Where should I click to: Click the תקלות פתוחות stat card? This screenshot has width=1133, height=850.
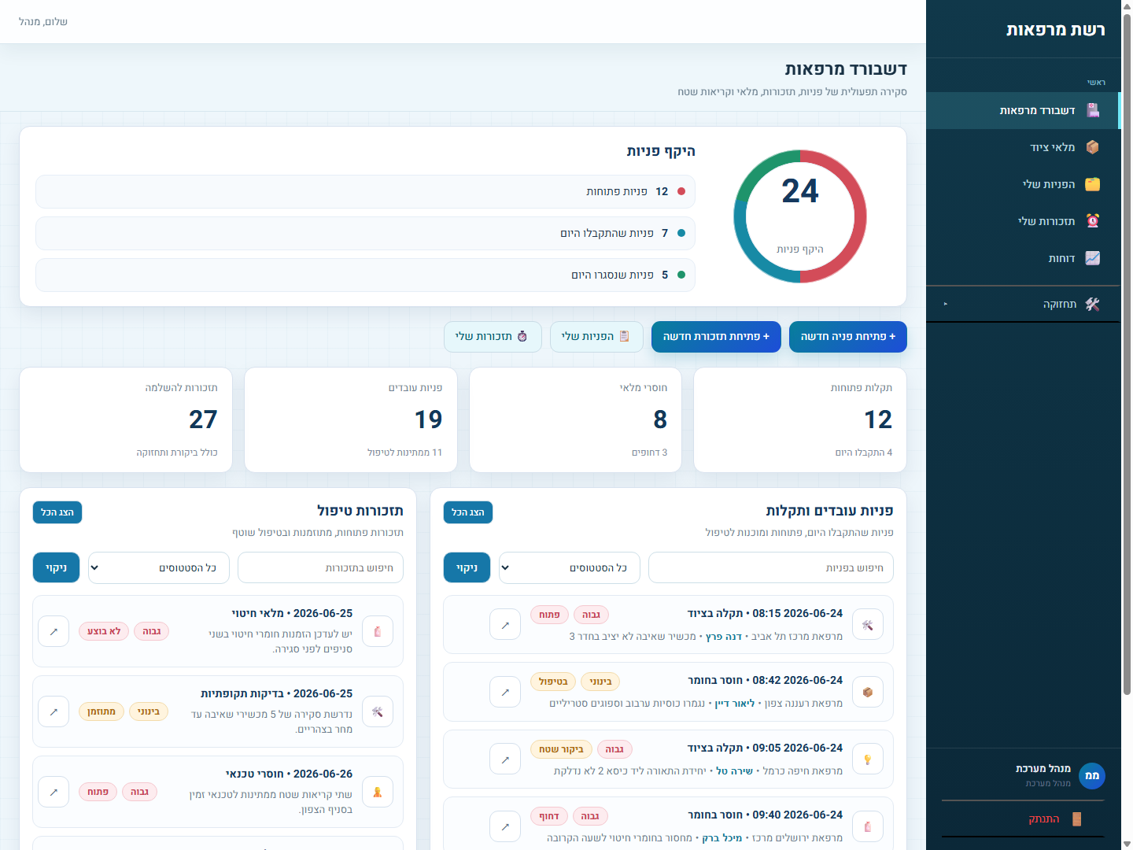point(800,420)
